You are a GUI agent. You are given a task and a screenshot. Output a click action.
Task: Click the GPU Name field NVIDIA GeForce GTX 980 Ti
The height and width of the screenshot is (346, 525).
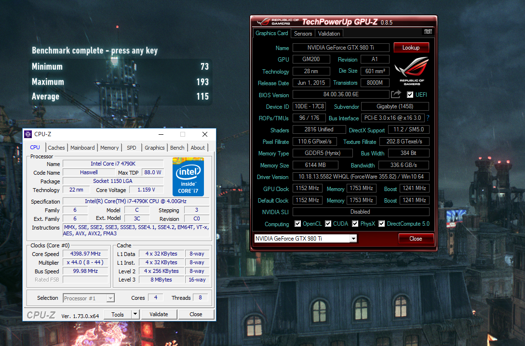(341, 48)
